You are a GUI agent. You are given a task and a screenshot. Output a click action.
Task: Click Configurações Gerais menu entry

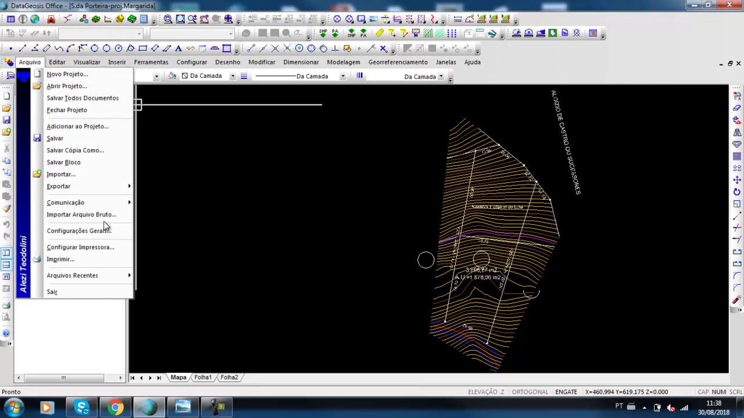(79, 231)
